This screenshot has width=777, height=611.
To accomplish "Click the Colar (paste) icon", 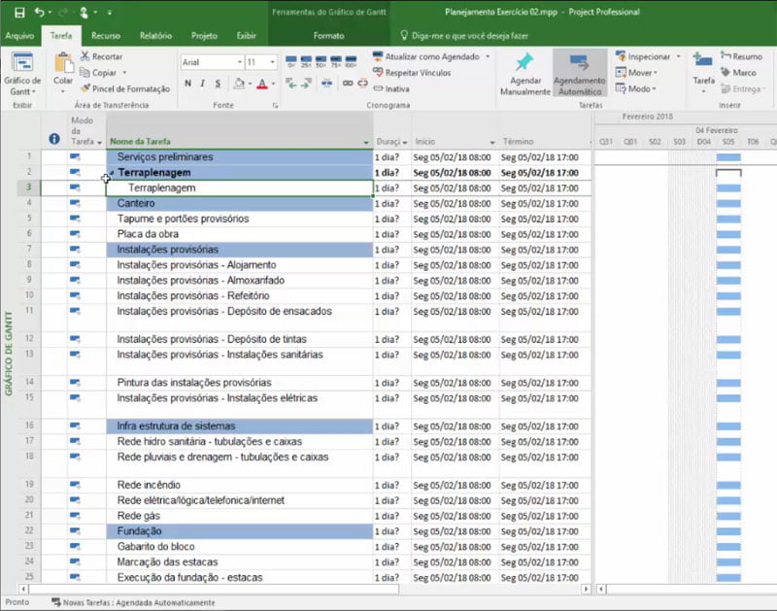I will point(63,65).
